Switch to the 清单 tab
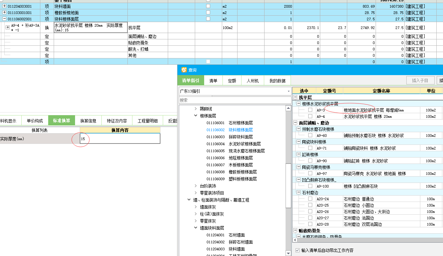The image size is (443, 256). [x=213, y=81]
